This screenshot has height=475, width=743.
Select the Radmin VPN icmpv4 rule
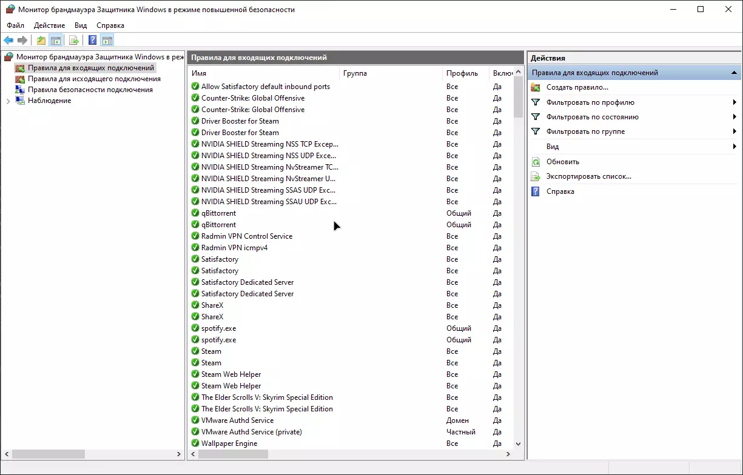pyautogui.click(x=234, y=248)
